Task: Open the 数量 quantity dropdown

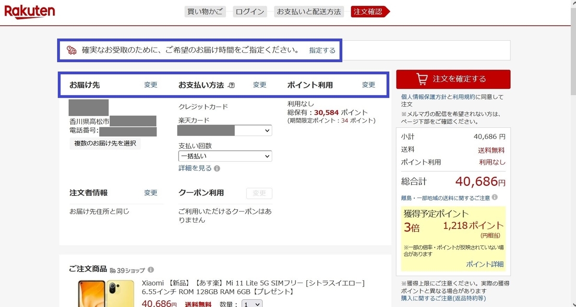Action: tap(252, 304)
